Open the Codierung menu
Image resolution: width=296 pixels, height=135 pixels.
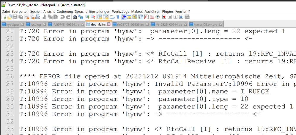coord(65,12)
